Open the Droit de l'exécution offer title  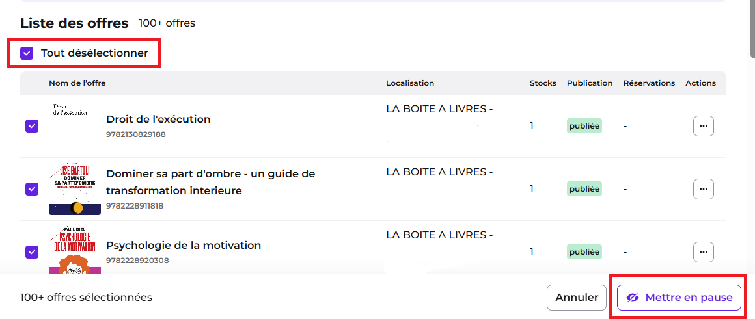click(x=158, y=119)
